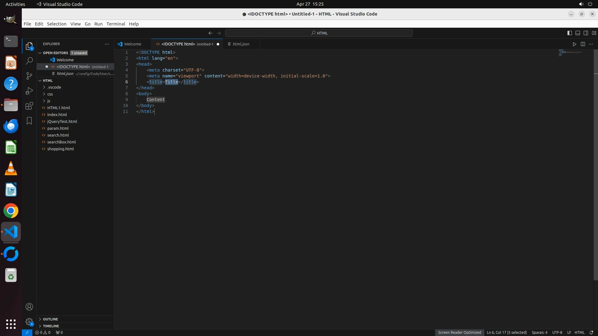Switch to the html.json tab
598x336 pixels.
[x=241, y=44]
